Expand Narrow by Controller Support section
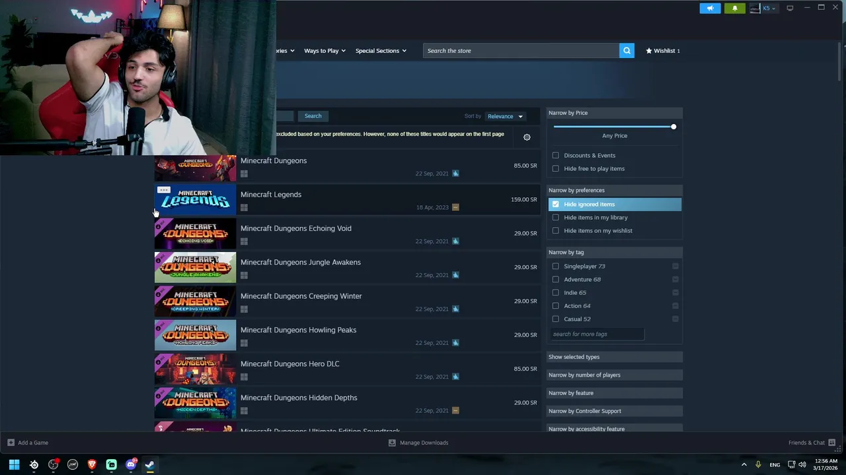Screen dimensions: 846x475 click(x=615, y=411)
